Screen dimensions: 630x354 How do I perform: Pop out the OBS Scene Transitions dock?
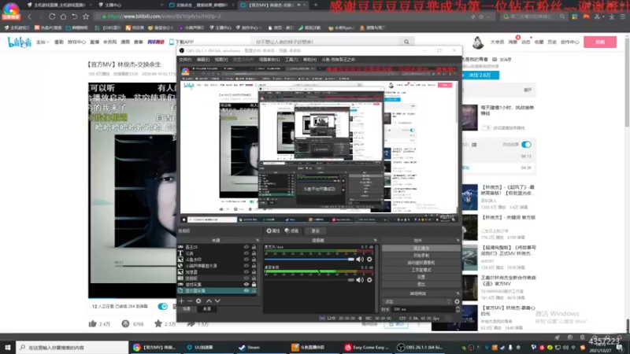pos(458,293)
